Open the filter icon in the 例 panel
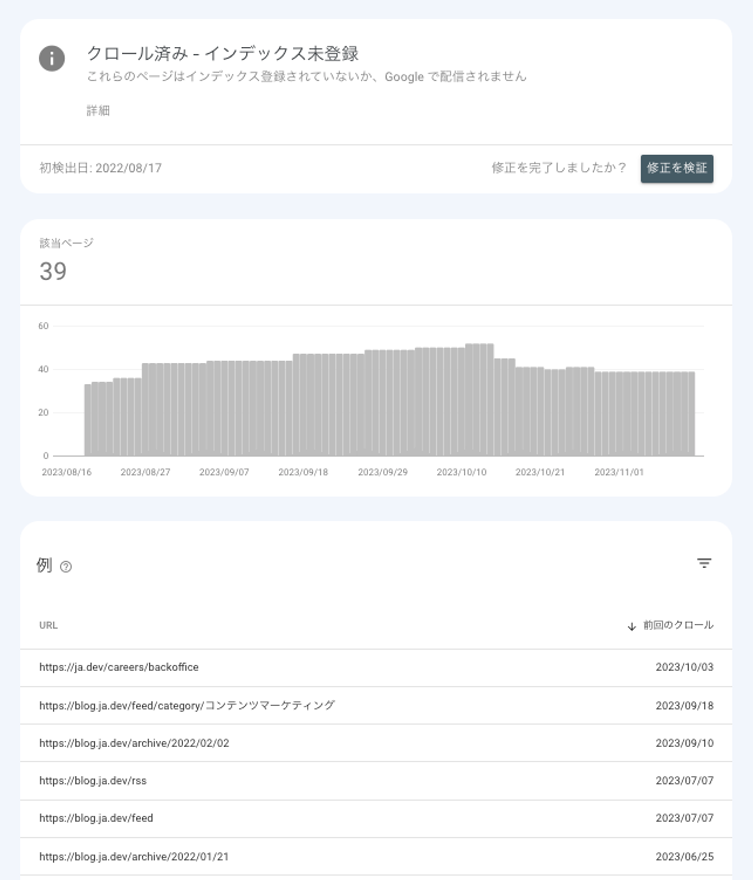 coord(704,563)
